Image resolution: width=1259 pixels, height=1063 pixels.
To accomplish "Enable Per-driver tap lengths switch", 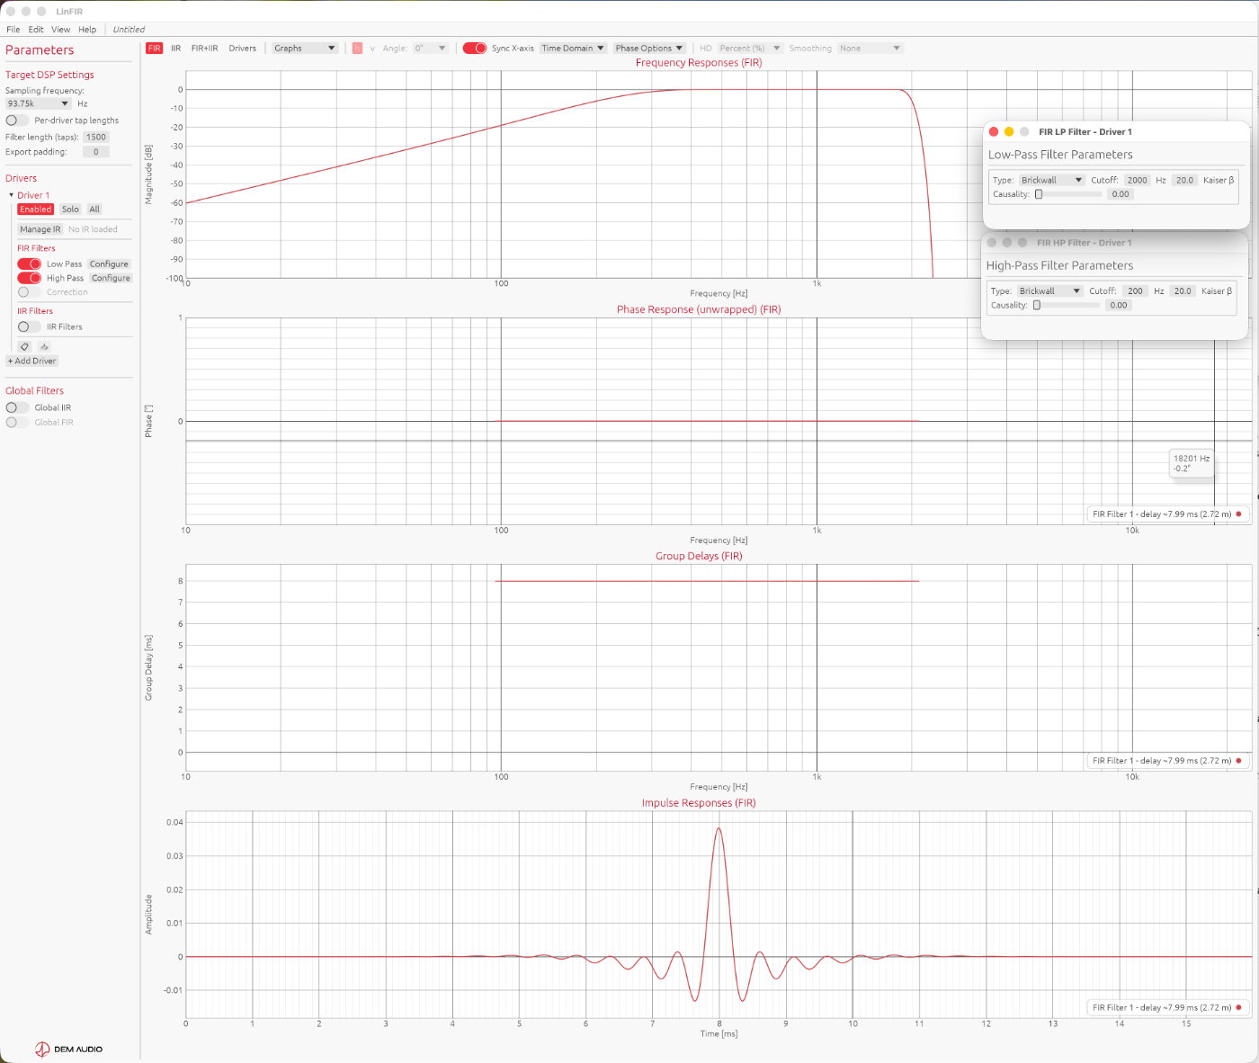I will [x=17, y=120].
